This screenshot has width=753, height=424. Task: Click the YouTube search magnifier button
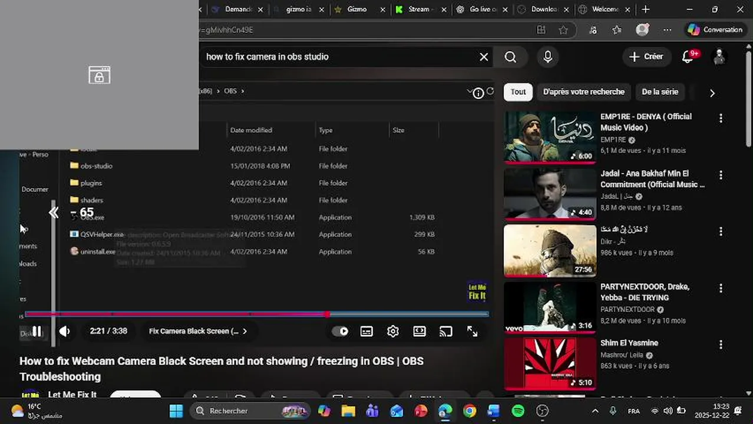(x=511, y=57)
